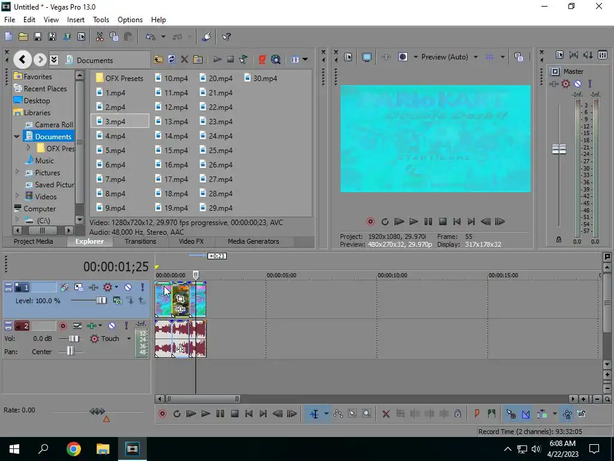
Task: Go up one folder in the Explorer toolbar
Action: (x=158, y=59)
